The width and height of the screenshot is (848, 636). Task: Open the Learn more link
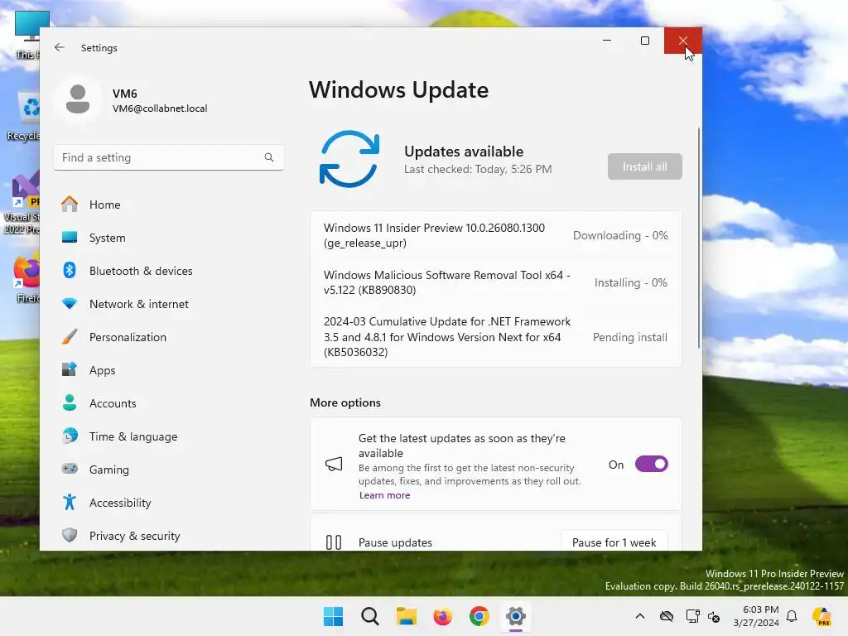[384, 495]
